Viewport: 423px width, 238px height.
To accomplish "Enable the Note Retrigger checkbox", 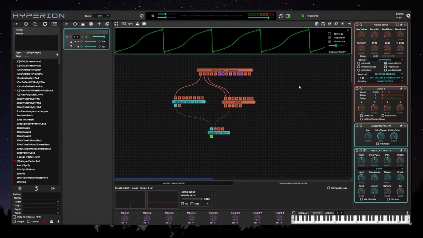I will pos(359,67).
